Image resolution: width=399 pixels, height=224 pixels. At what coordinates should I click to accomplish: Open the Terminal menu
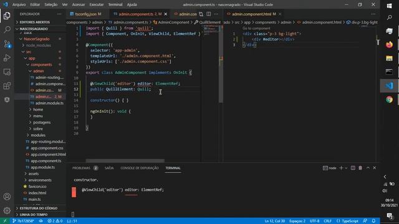click(115, 4)
